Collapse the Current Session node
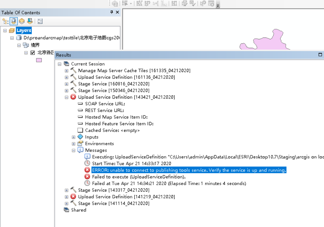The height and width of the screenshot is (227, 324). [x=59, y=64]
